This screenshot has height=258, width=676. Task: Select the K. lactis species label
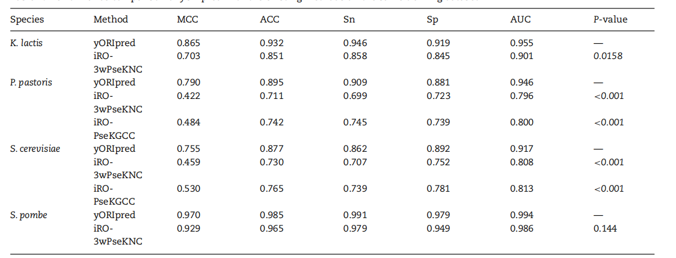pyautogui.click(x=26, y=43)
